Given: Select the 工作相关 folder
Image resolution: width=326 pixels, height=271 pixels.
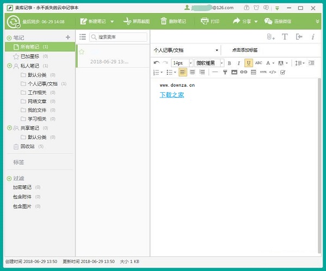Looking at the screenshot, I should click(36, 93).
